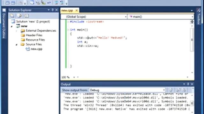The width and height of the screenshot is (204, 114).
Task: Click the split-window handle above editor scrollbar
Action: 192,22
